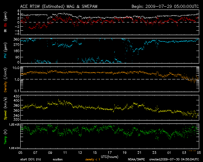
Task: Click the orange Density (/cm3) axis label
Action: point(5,80)
